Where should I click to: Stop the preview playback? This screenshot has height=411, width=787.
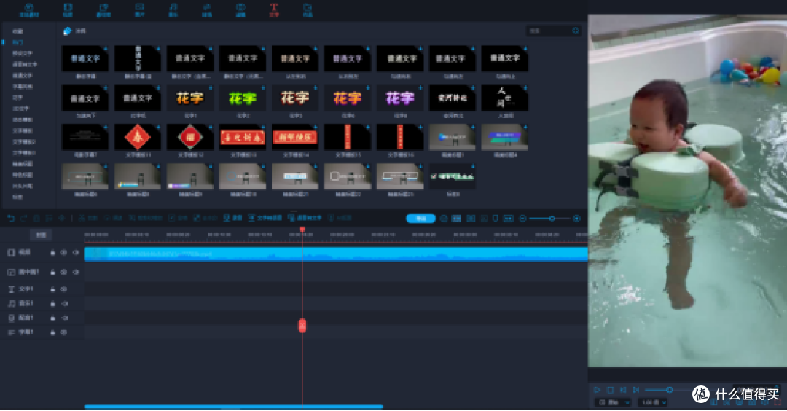click(611, 390)
